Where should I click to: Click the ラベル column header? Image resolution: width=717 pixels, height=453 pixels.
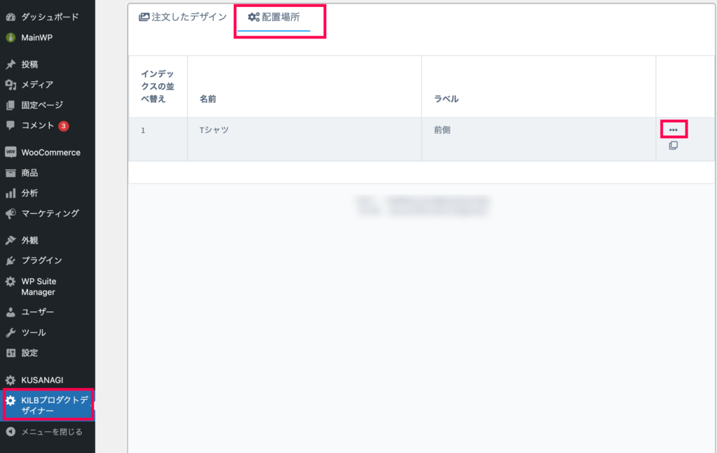point(446,99)
